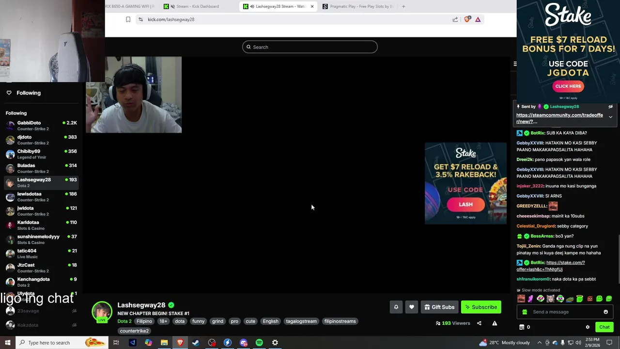
Task: Click the tagalogstream tag
Action: point(301,321)
